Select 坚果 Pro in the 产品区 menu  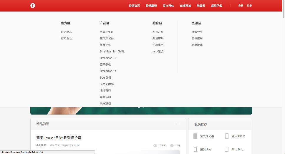click(x=105, y=45)
